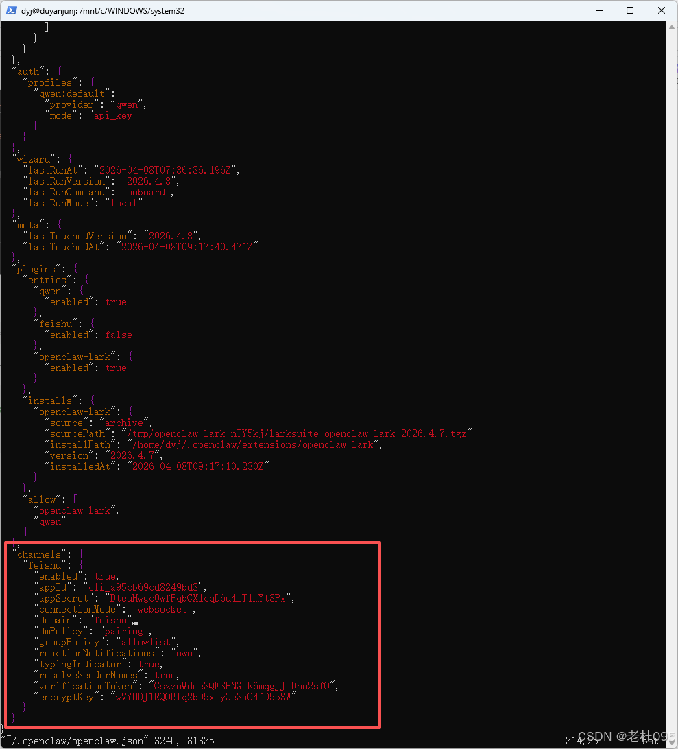678x749 pixels.
Task: Click the "qwen:default" key
Action: pos(71,93)
